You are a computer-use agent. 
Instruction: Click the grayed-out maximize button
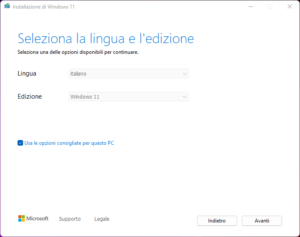pyautogui.click(x=270, y=6)
